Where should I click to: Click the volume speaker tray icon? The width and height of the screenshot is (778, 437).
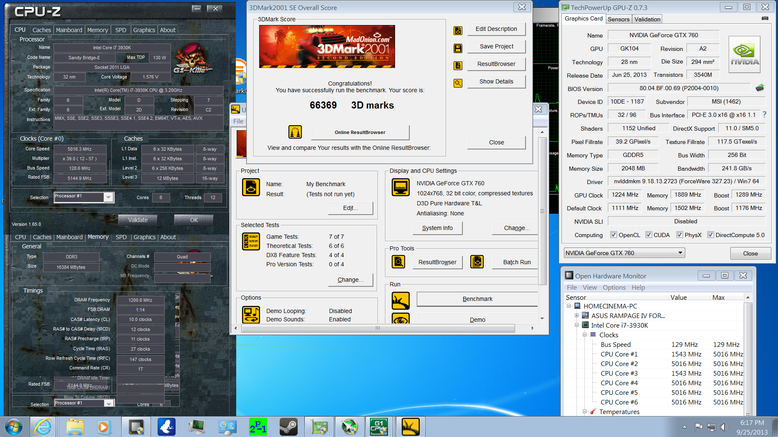(724, 427)
